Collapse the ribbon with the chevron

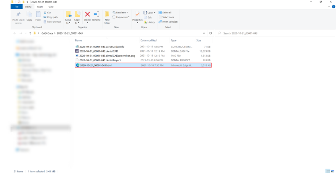click(x=329, y=7)
